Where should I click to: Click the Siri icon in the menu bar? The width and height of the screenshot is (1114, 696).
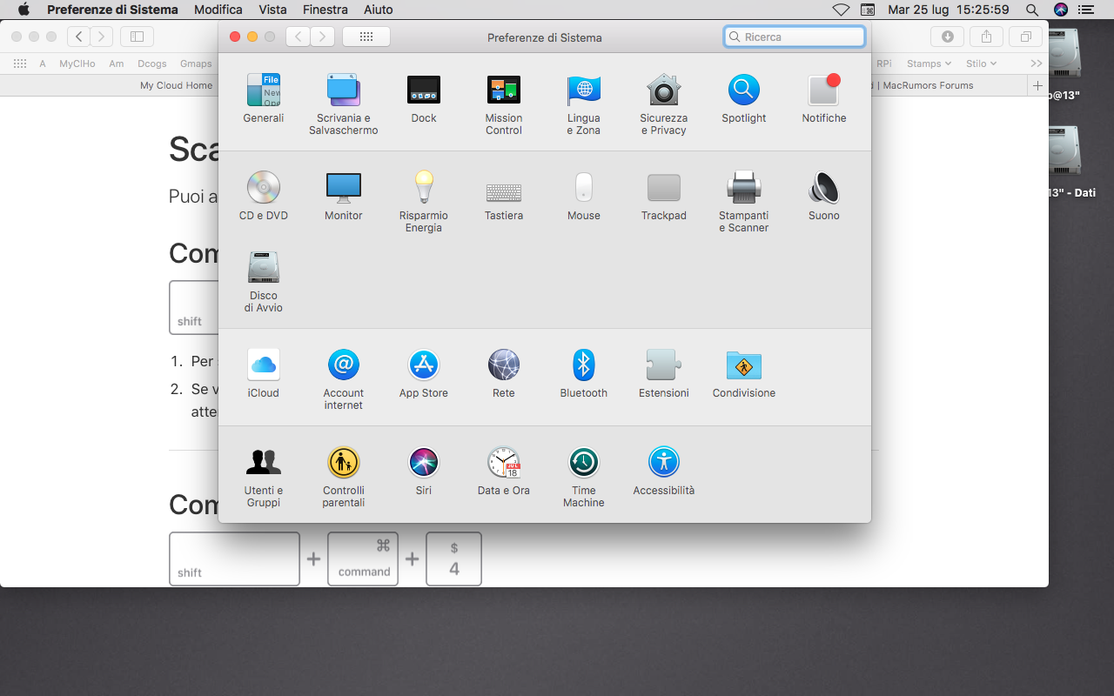[x=1060, y=10]
